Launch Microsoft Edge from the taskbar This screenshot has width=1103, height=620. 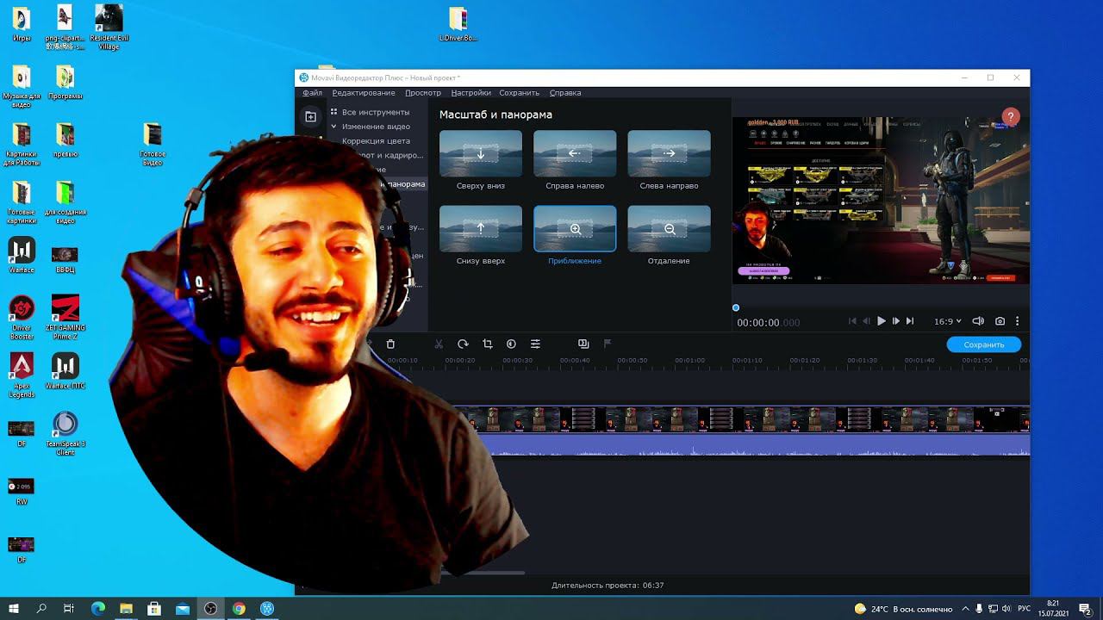pyautogui.click(x=97, y=609)
